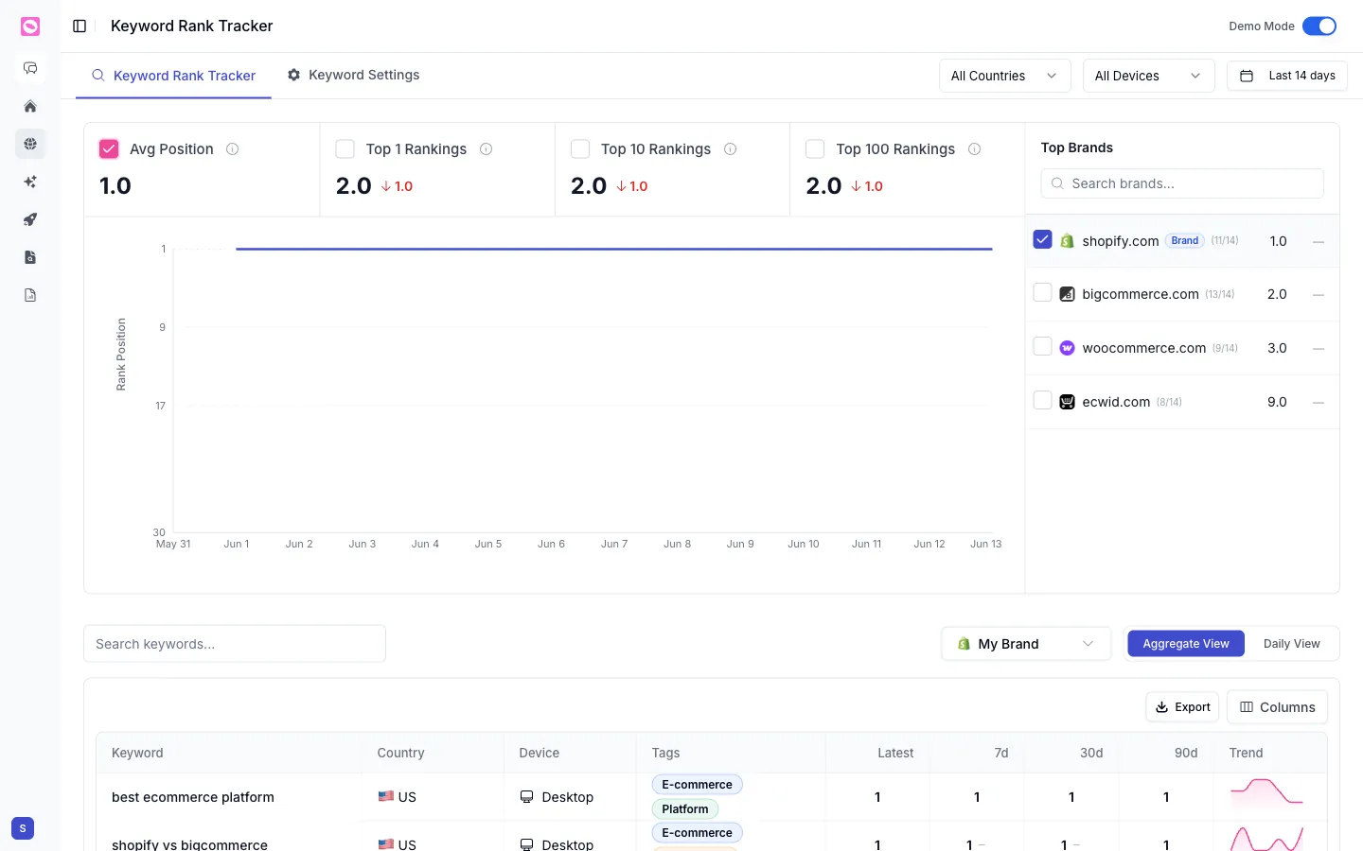Sort by the Keyword column header
The height and width of the screenshot is (851, 1363).
coord(137,754)
